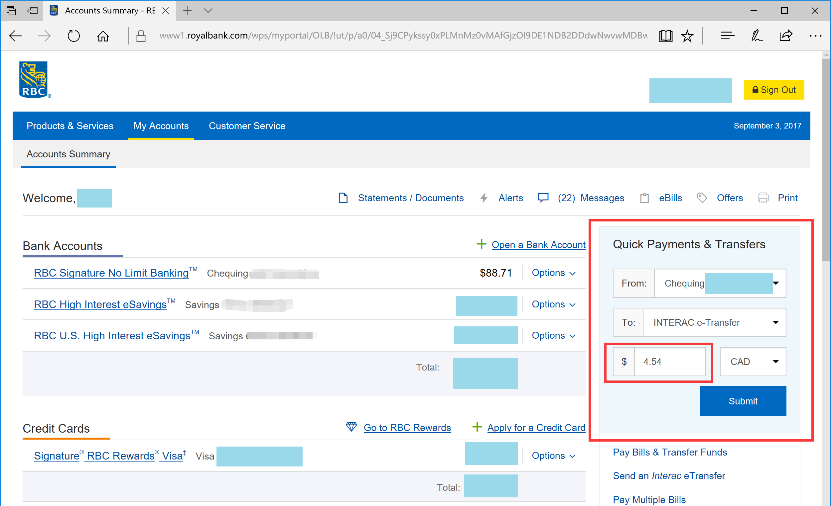Expand Options for the Visa card
This screenshot has width=831, height=506.
click(553, 456)
